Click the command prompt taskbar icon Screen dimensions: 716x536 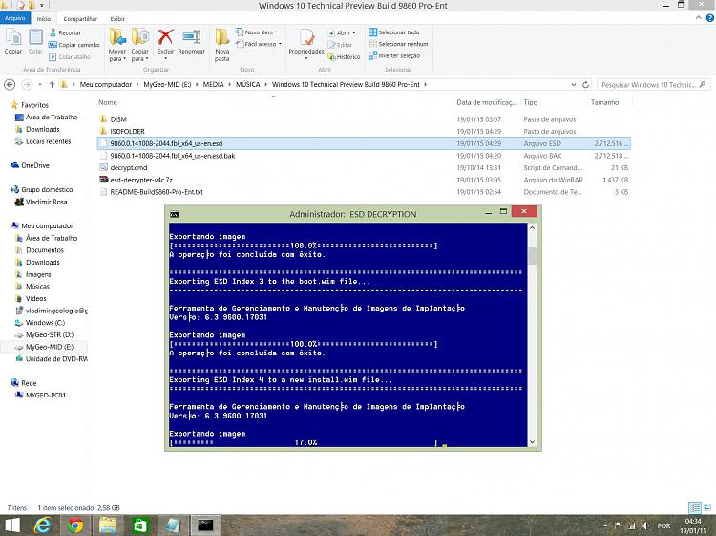[x=205, y=525]
